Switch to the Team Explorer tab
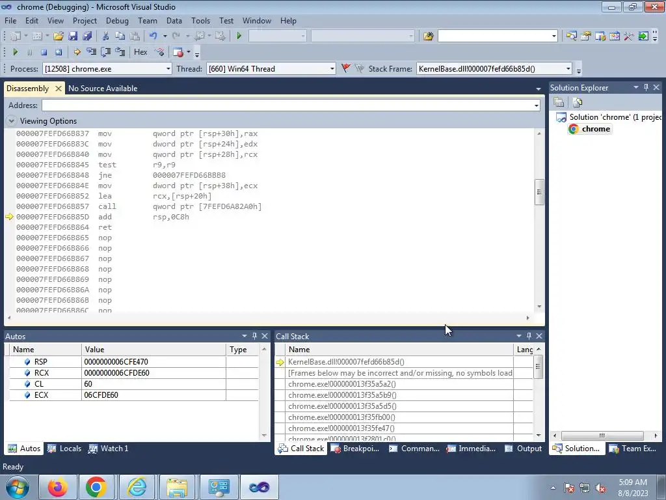This screenshot has width=666, height=500. (633, 448)
